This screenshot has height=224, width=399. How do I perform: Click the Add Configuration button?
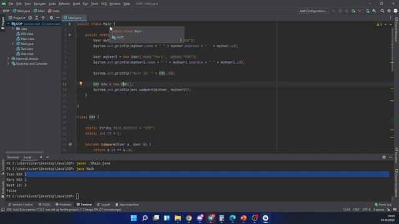tap(313, 11)
